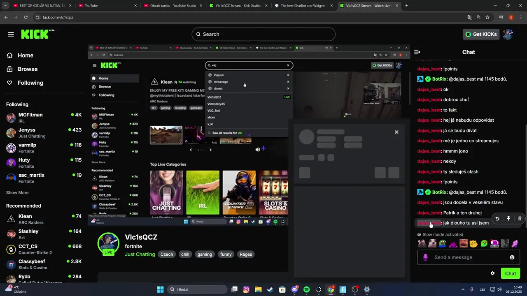Open the browser media control icon
The image size is (527, 296).
coord(501,17)
